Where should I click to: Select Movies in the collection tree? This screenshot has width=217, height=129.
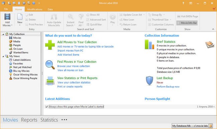click(15, 38)
